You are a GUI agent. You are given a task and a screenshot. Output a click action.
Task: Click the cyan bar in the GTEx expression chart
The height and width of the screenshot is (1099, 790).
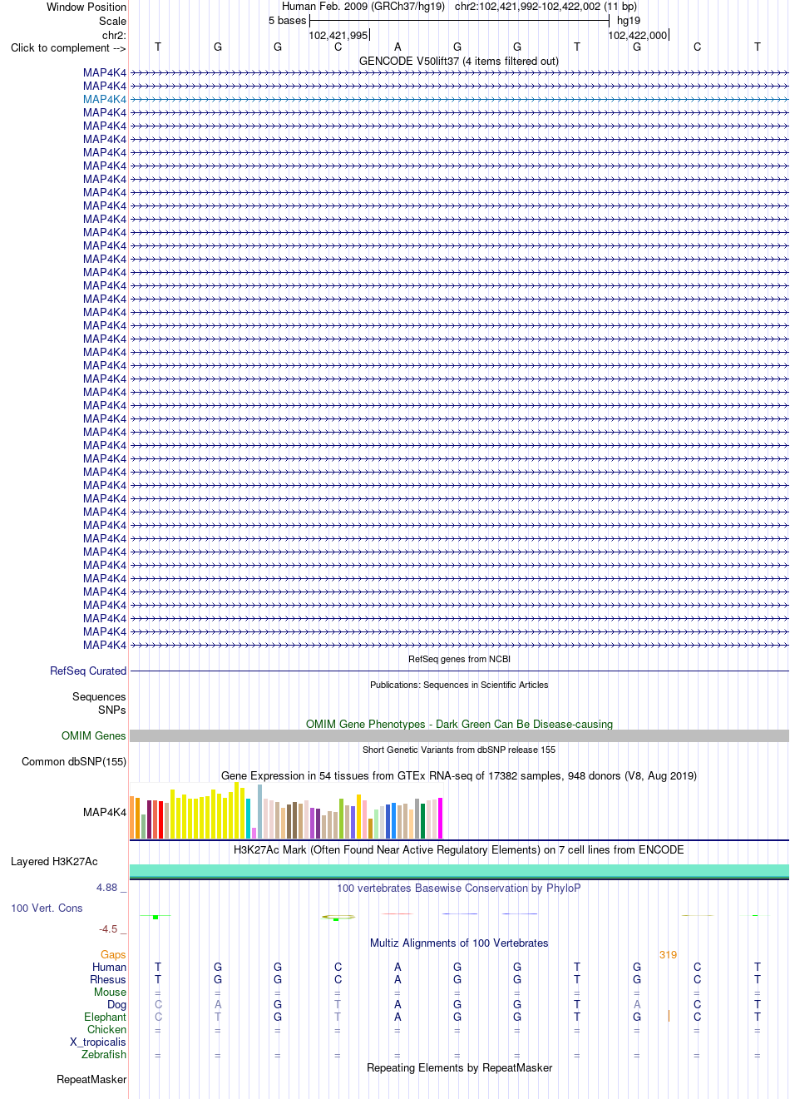coord(249,819)
